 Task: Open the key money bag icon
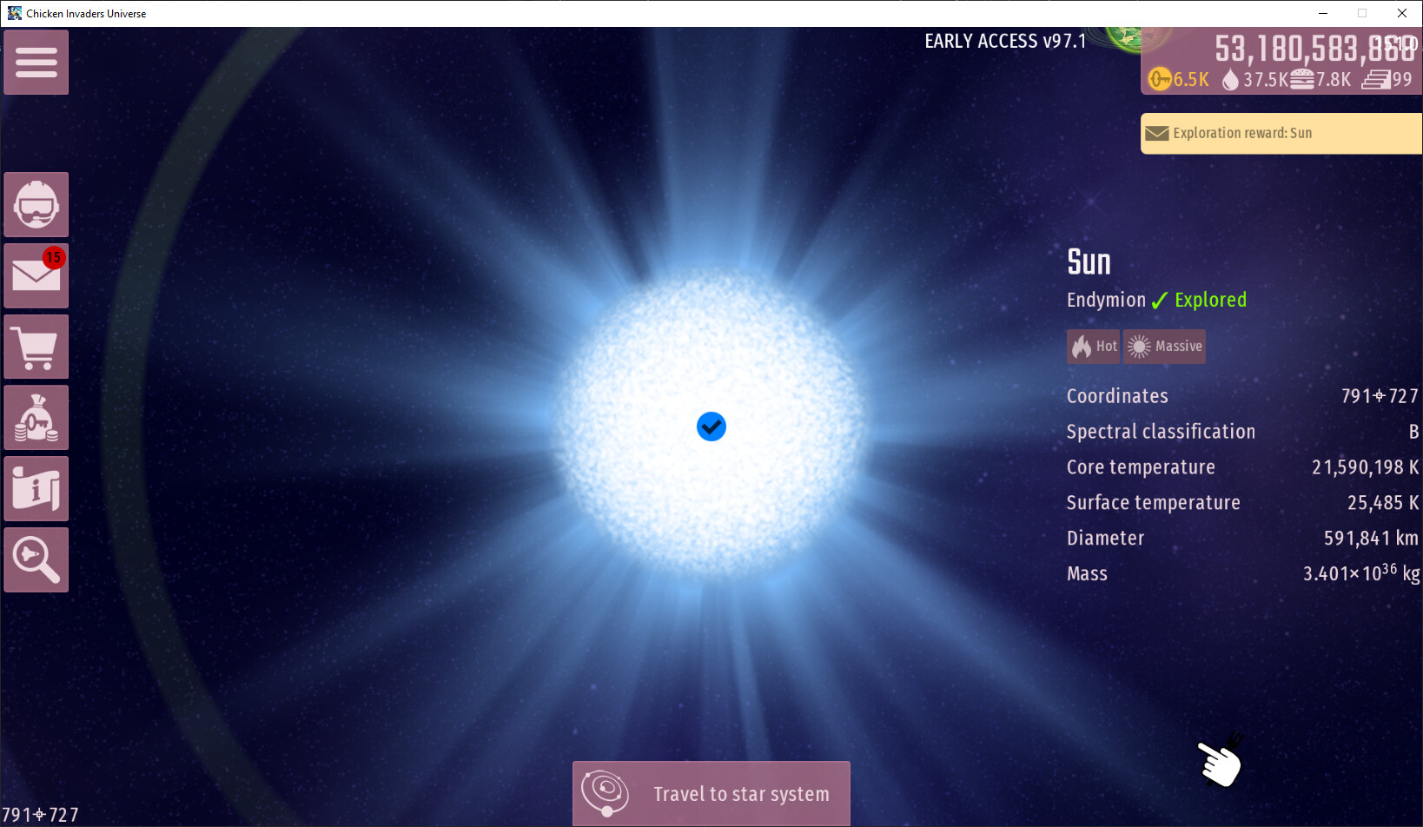click(36, 418)
